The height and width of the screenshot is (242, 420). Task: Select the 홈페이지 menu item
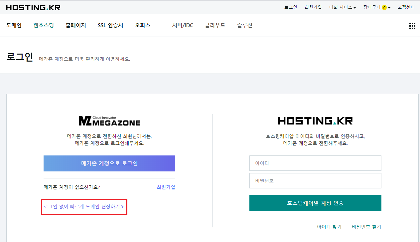coord(76,25)
